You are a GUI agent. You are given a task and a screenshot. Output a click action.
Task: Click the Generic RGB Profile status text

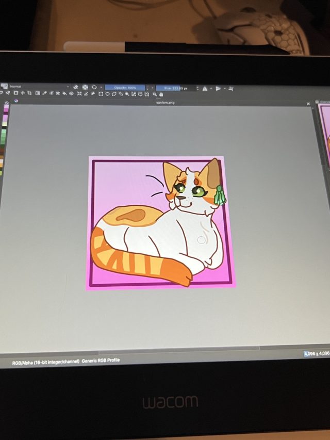(x=101, y=361)
